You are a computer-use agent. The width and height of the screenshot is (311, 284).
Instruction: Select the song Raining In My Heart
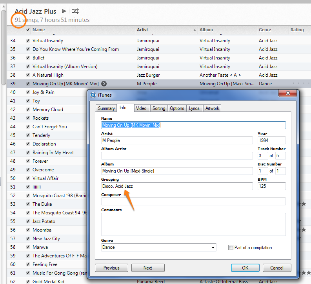pyautogui.click(x=53, y=153)
